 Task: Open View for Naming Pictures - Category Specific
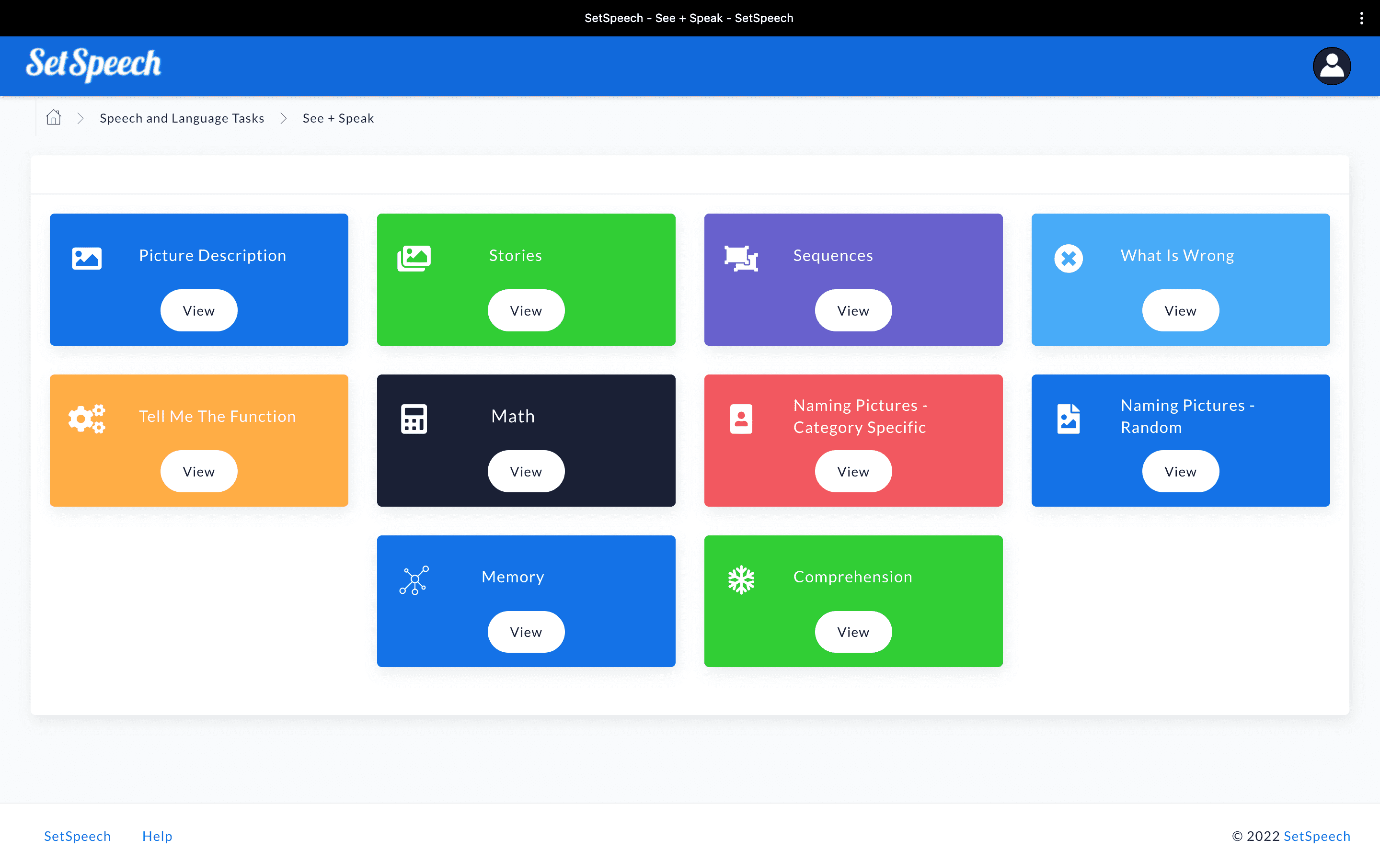click(853, 472)
